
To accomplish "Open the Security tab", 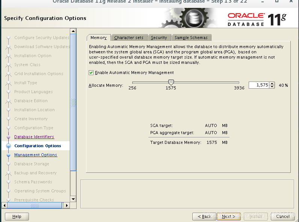I will click(x=159, y=38).
